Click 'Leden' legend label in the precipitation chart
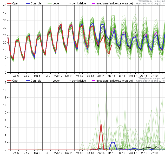This screenshot has height=155, width=165. (x=56, y=81)
